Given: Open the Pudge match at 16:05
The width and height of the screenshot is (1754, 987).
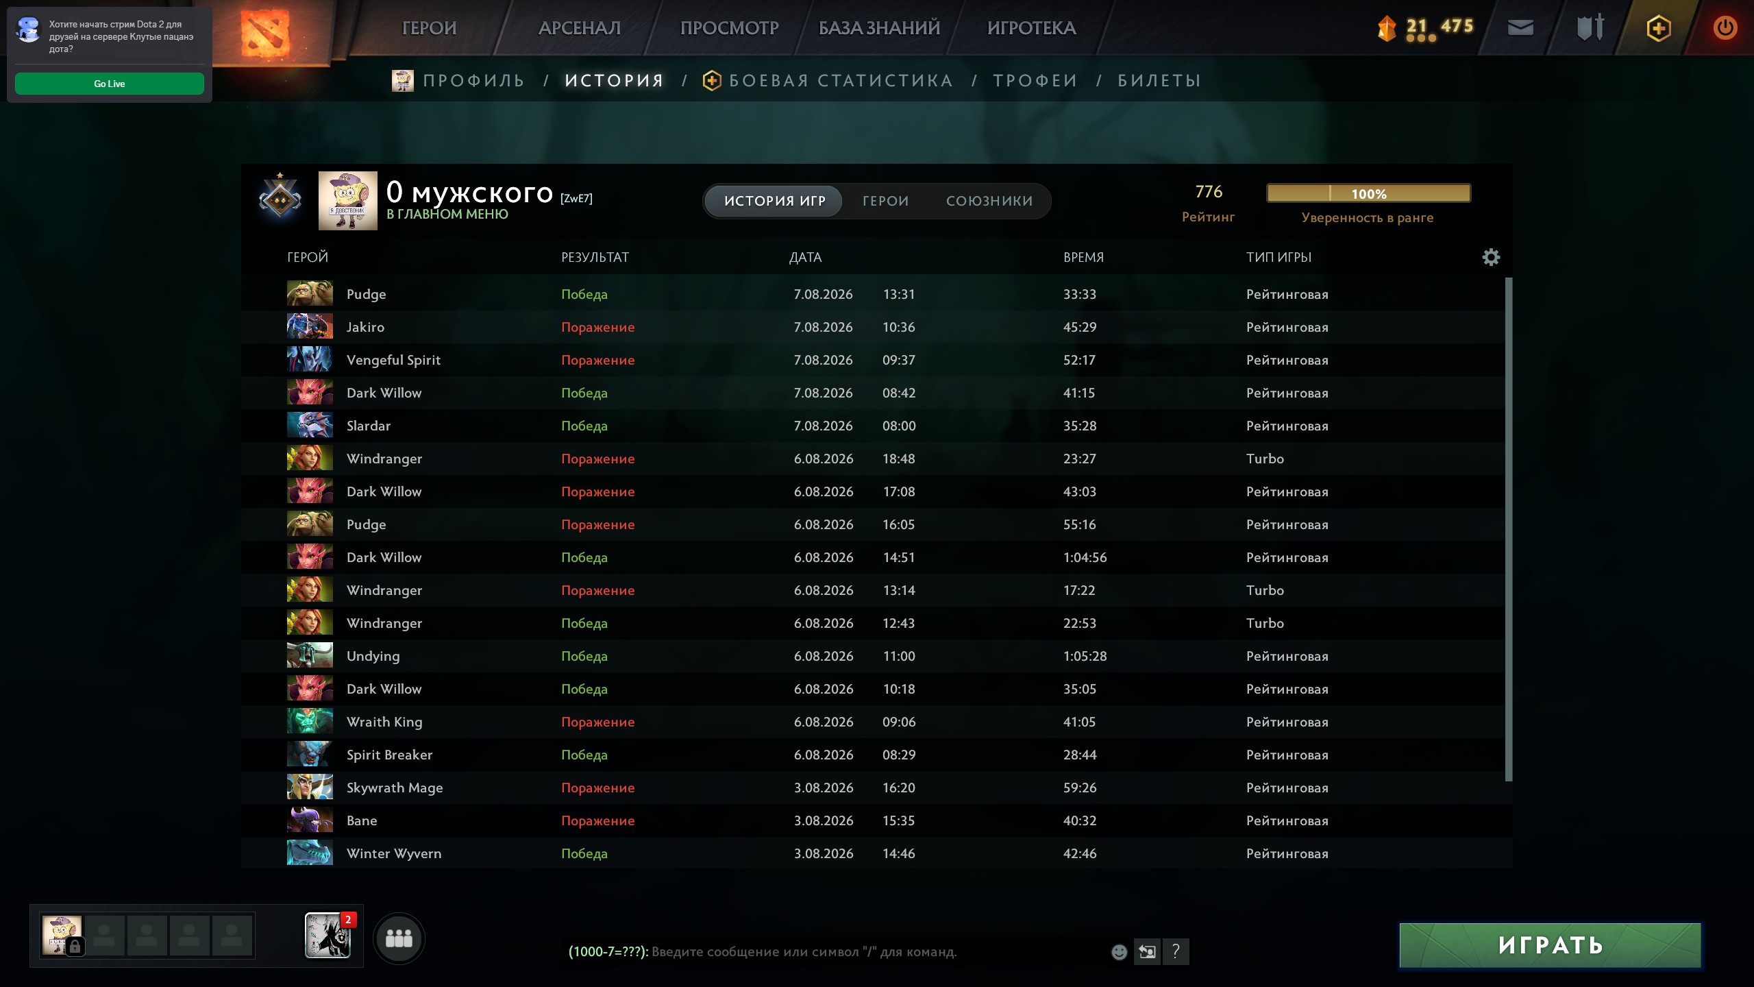Looking at the screenshot, I should pos(873,524).
